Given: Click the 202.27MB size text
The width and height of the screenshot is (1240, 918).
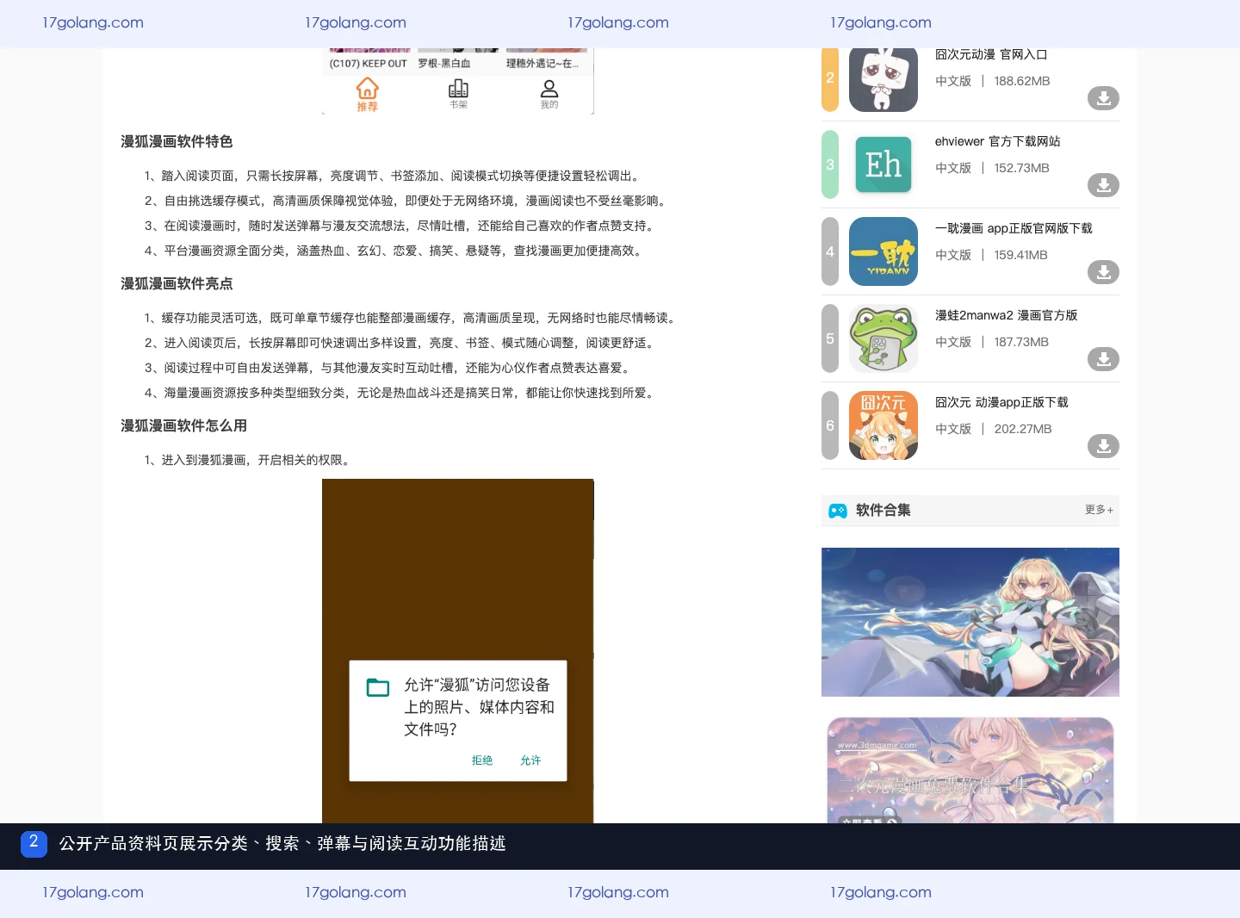Looking at the screenshot, I should [1023, 429].
